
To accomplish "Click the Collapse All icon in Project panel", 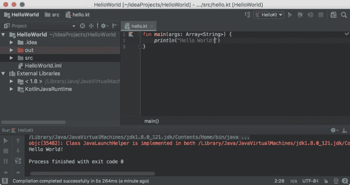I will 91,26.
